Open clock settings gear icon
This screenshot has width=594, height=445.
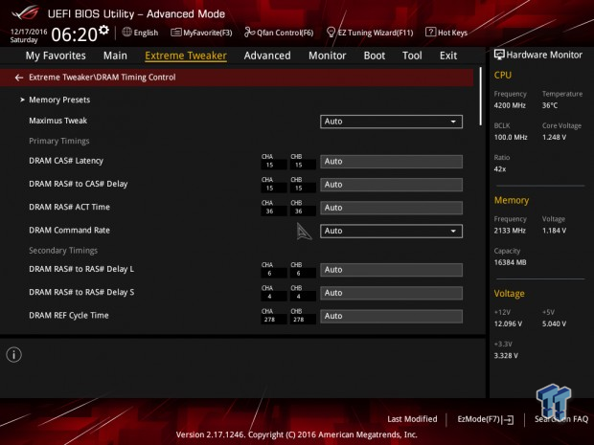(103, 30)
